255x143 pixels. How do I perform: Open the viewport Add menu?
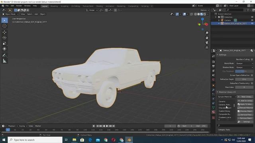[x=36, y=14]
